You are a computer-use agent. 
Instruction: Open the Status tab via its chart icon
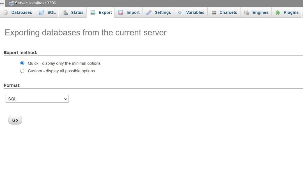click(65, 12)
